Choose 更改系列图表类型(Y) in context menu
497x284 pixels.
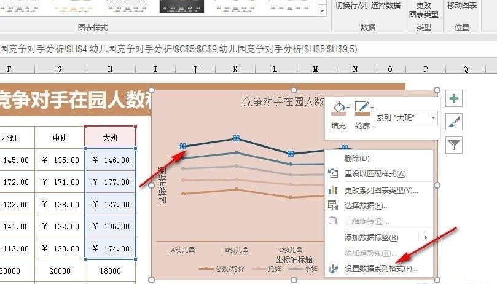380,191
